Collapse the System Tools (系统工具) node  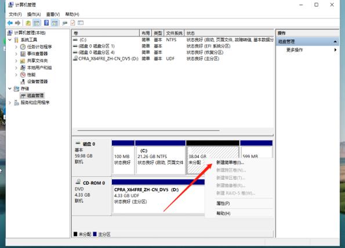(x=10, y=40)
